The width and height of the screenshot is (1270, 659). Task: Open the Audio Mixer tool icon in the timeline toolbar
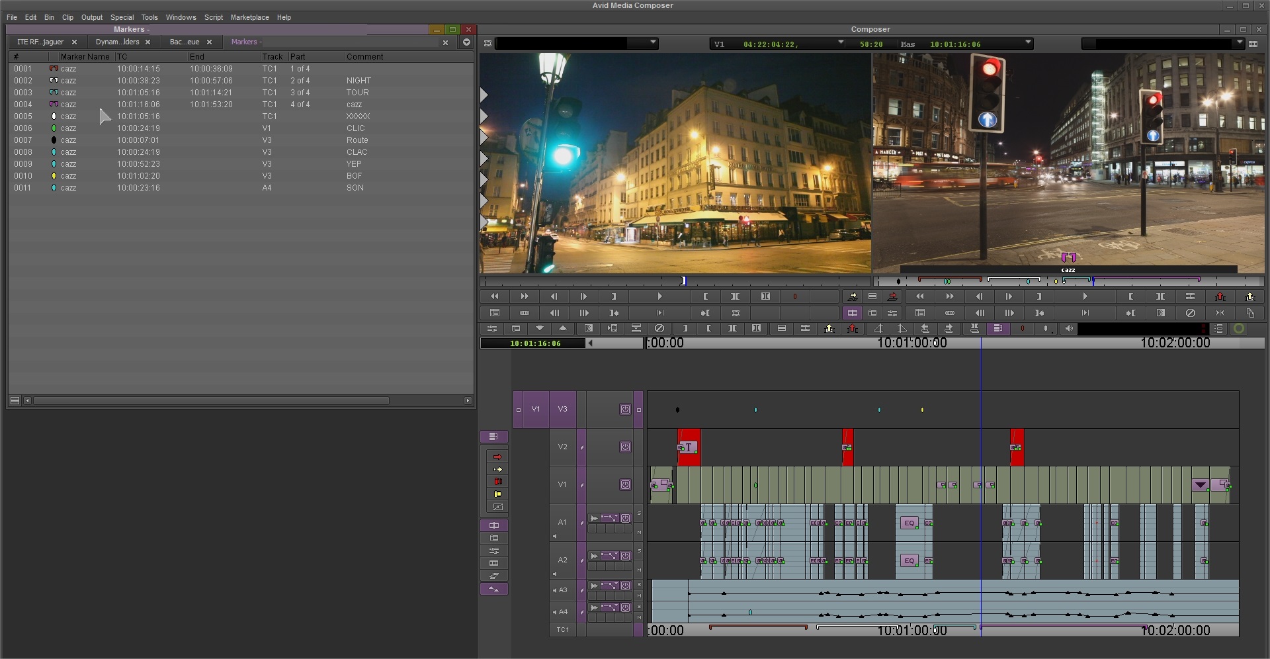(491, 329)
